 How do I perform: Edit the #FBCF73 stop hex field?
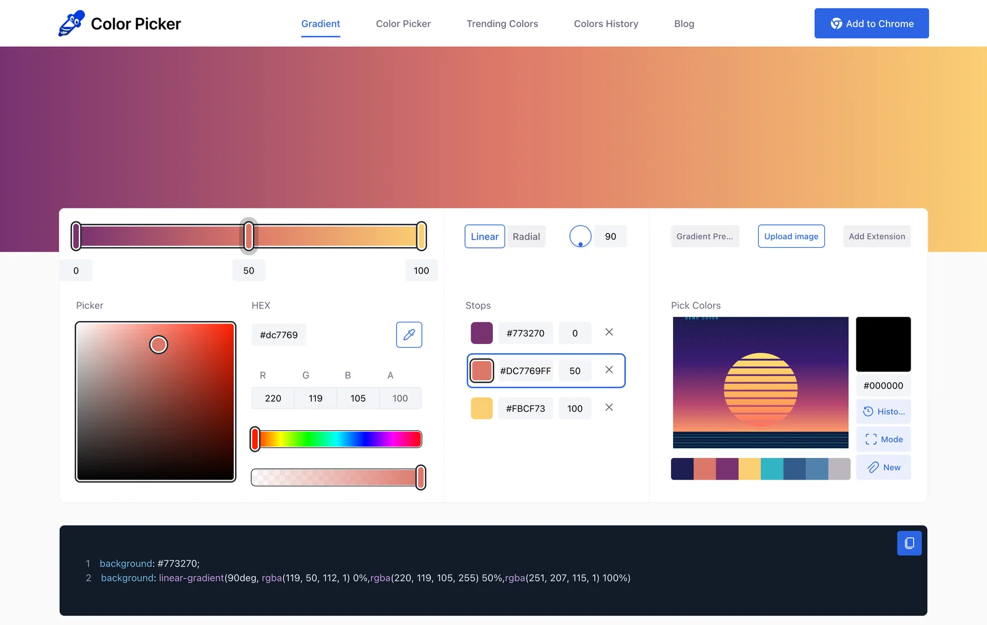(526, 408)
